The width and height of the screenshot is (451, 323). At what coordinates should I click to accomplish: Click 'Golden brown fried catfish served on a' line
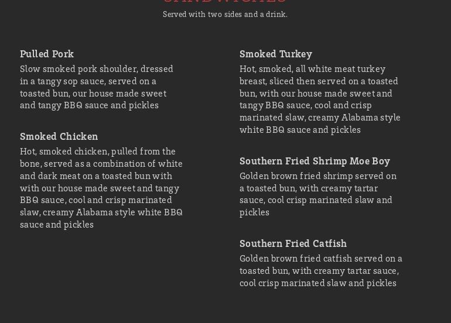pyautogui.click(x=320, y=259)
